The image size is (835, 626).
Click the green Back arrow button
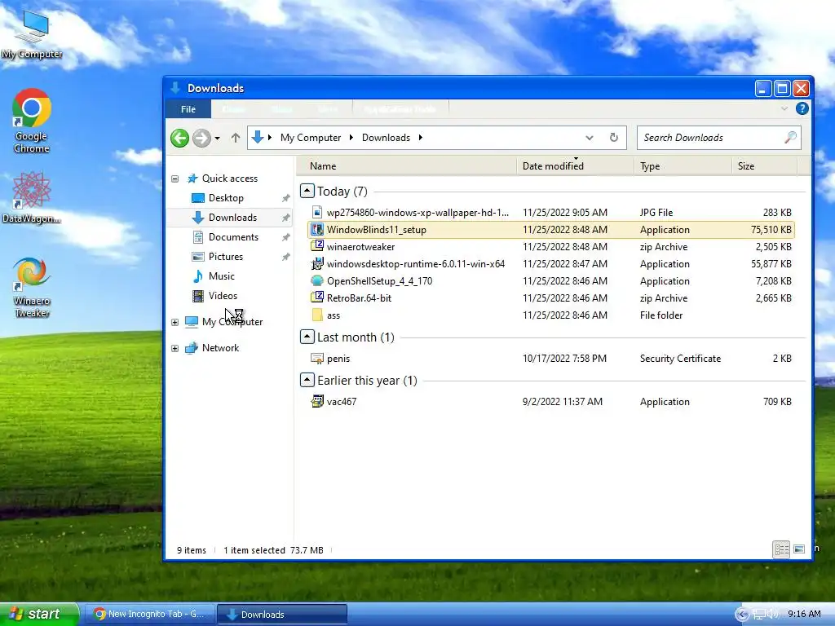pyautogui.click(x=180, y=138)
